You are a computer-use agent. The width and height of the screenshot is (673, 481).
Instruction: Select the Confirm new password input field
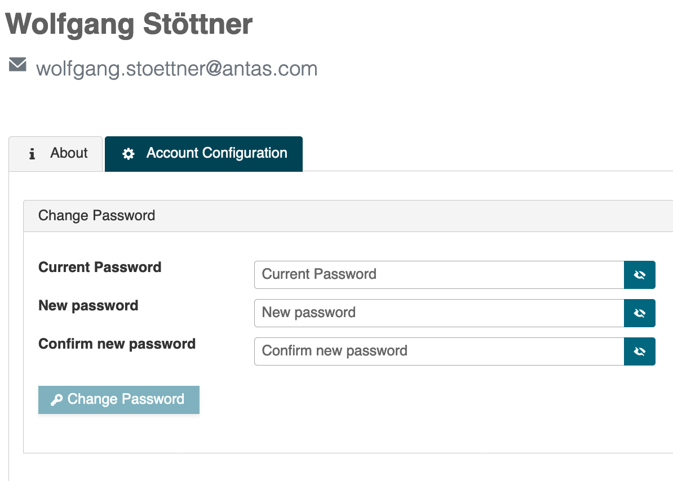(x=439, y=351)
